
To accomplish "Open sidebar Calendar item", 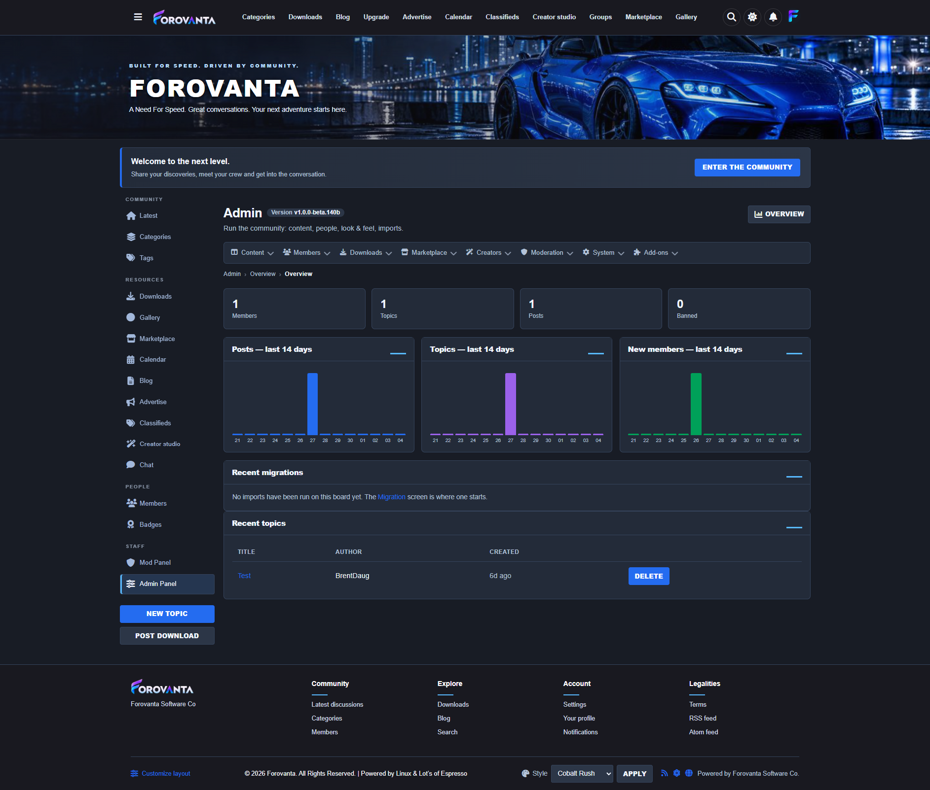I will click(x=167, y=359).
